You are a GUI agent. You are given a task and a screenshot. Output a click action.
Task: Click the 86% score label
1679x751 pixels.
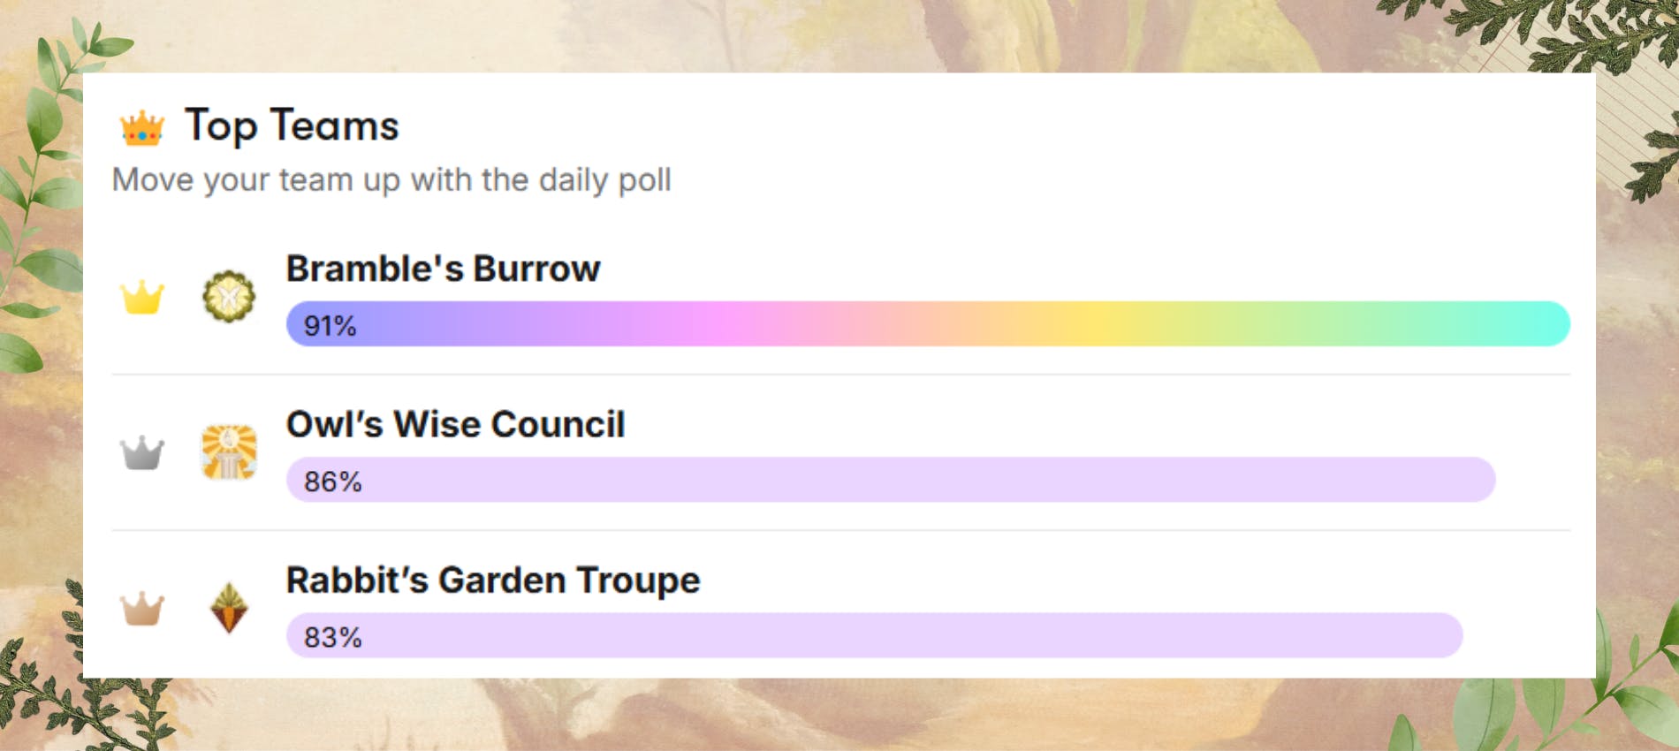pyautogui.click(x=332, y=482)
